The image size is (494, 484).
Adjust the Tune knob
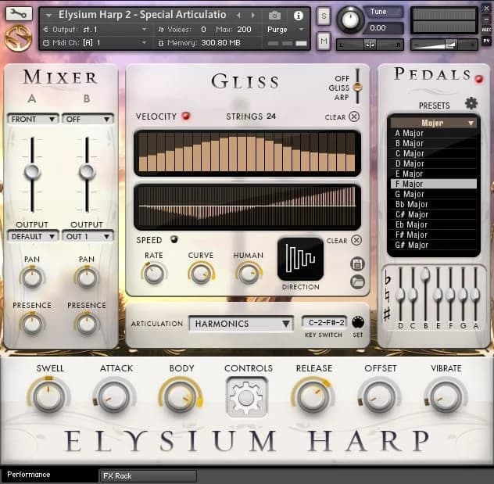tap(350, 20)
